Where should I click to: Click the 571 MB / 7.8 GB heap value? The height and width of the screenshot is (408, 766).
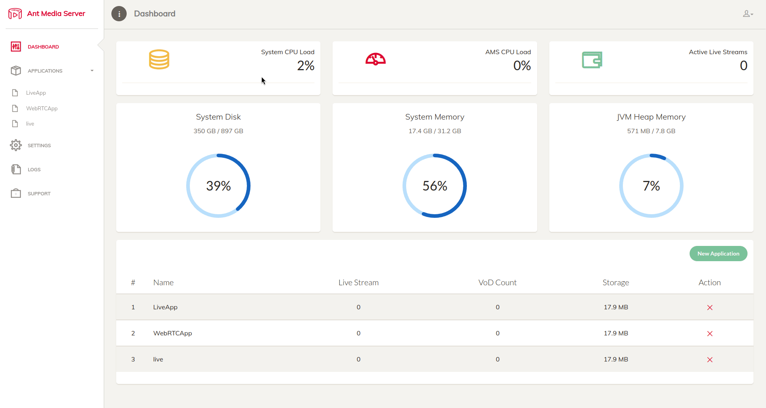(651, 131)
